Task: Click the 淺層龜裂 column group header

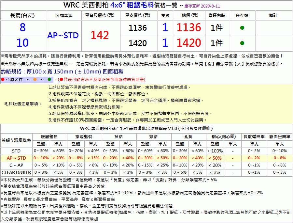Action: [x=49, y=137]
